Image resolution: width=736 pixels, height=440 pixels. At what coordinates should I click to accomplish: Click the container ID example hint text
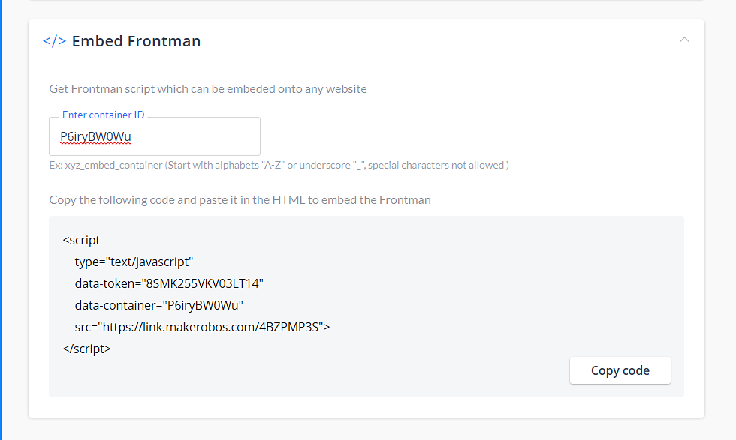point(279,165)
